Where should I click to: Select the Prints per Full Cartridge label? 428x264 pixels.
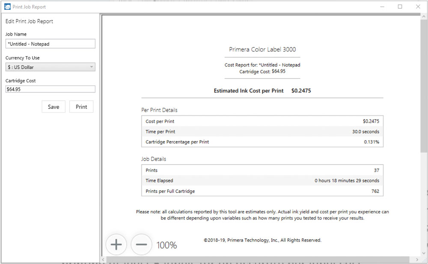coord(170,191)
